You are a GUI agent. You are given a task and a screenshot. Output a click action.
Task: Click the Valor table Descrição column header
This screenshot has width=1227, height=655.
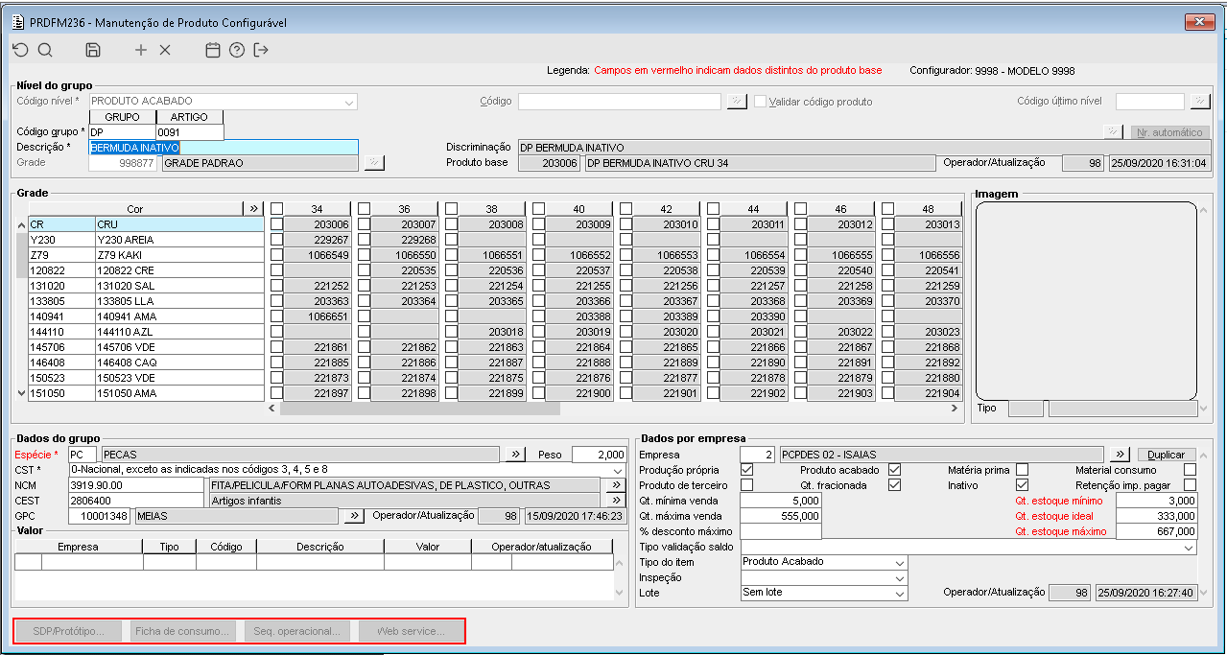(x=319, y=547)
